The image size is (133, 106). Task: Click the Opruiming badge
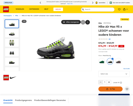(x=125, y=19)
